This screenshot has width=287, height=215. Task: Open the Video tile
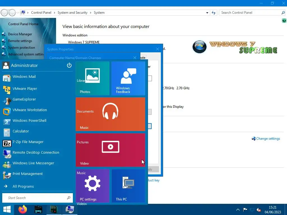click(110, 150)
